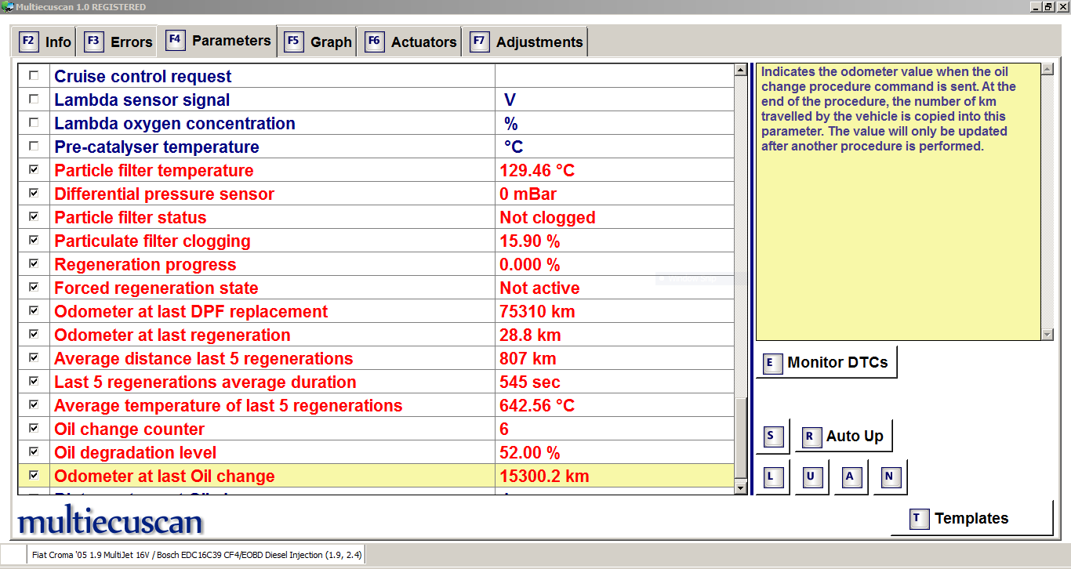Check the Lambda sensor signal checkbox
Viewport: 1071px width, 569px height.
coord(33,100)
